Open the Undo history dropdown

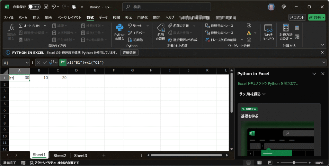pyautogui.click(x=58, y=7)
